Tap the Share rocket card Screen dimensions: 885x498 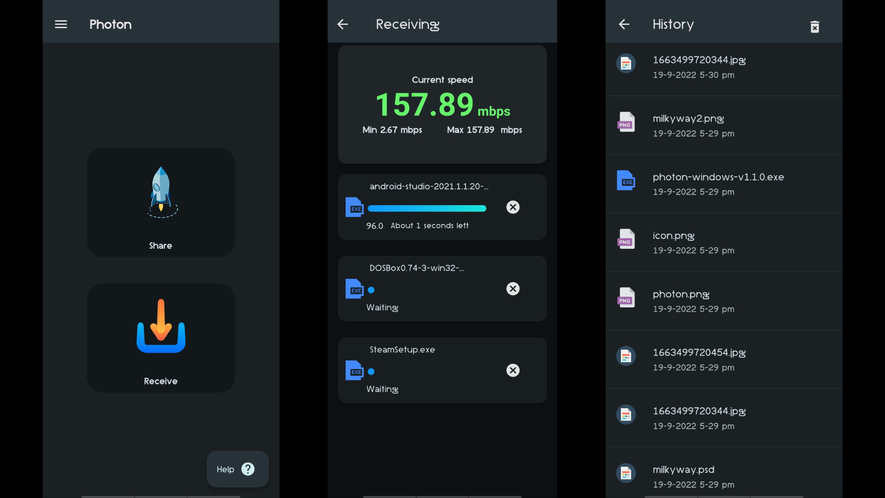click(161, 202)
